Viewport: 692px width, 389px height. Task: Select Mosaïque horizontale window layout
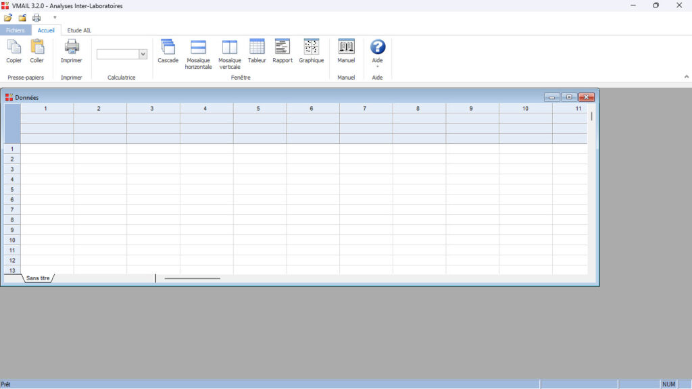click(198, 47)
